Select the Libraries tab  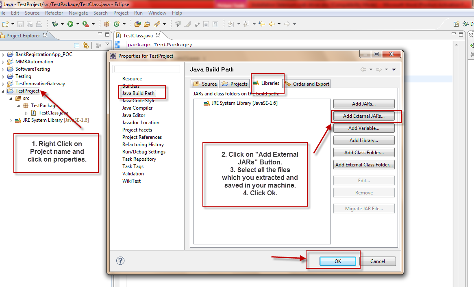[x=266, y=83]
